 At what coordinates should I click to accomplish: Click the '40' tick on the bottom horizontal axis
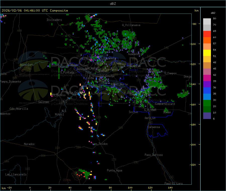(70, 187)
